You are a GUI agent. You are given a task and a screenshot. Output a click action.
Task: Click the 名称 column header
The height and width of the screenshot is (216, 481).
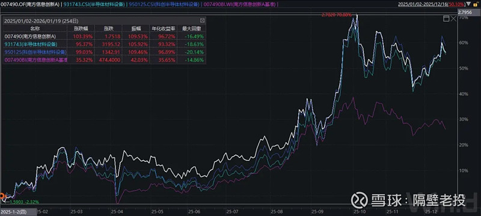[x=35, y=28]
